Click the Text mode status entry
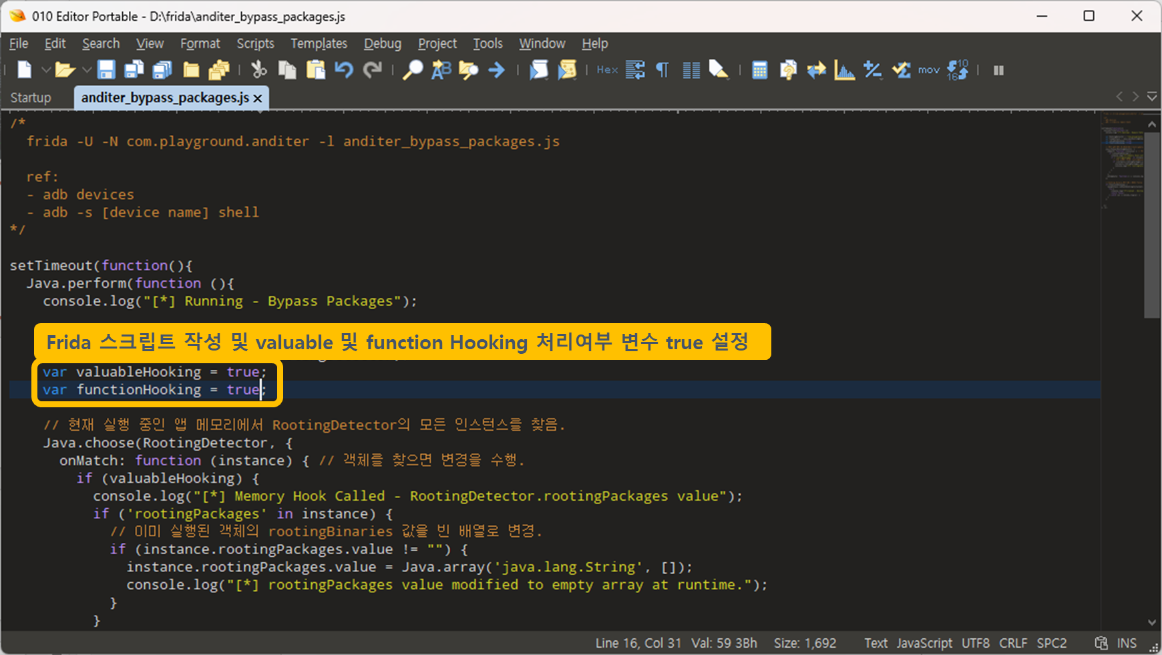This screenshot has height=655, width=1162. pyautogui.click(x=876, y=643)
